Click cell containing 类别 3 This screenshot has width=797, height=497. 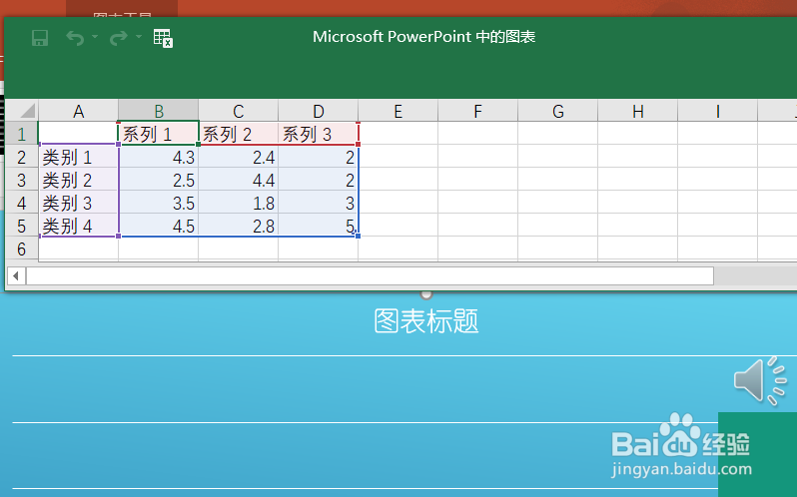click(x=78, y=203)
